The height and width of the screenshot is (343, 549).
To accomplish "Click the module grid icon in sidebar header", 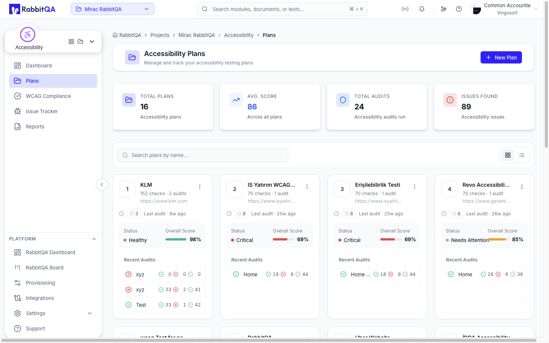I will point(71,42).
